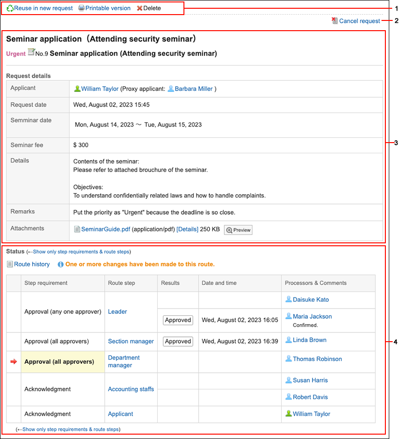The width and height of the screenshot is (399, 439).
Task: Open the Leader route step
Action: point(117,311)
